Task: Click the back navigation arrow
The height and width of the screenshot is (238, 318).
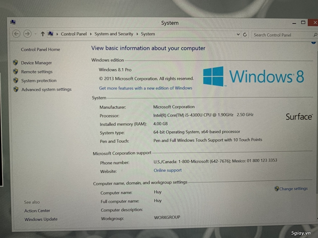Action: [x=16, y=33]
